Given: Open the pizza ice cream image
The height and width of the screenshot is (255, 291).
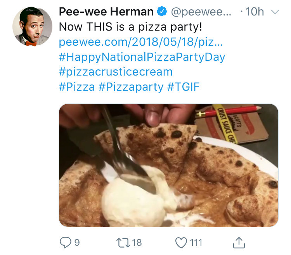Looking at the screenshot, I should pyautogui.click(x=168, y=165).
